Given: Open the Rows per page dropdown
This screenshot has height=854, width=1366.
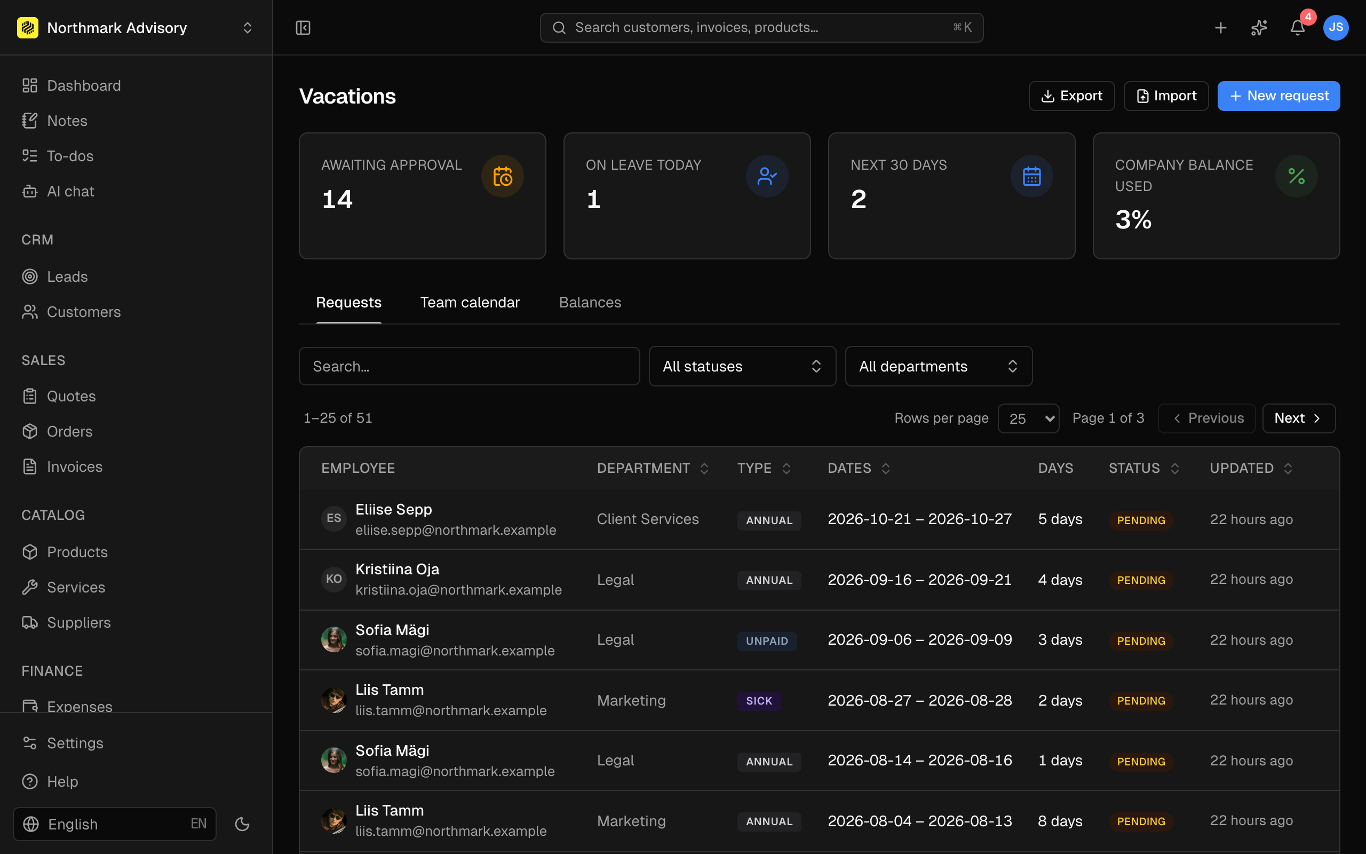Looking at the screenshot, I should coord(1028,418).
